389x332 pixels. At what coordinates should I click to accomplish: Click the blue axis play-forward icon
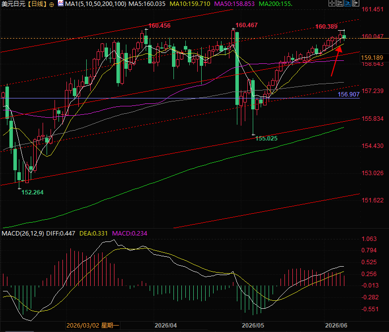pos(347,3)
